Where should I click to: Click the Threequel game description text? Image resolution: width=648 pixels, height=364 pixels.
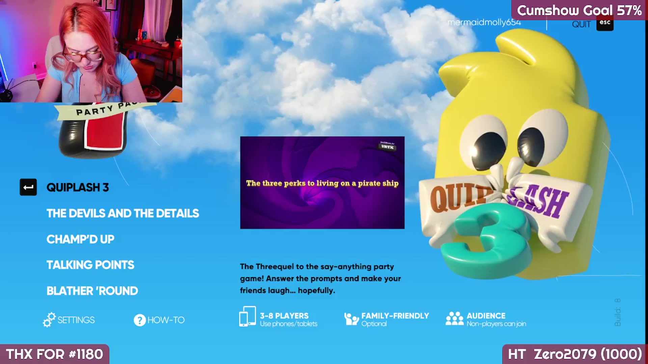[321, 278]
